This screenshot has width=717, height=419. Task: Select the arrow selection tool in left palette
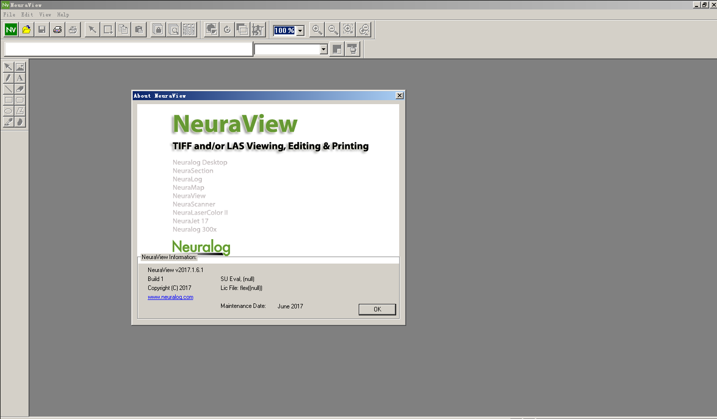click(x=8, y=67)
